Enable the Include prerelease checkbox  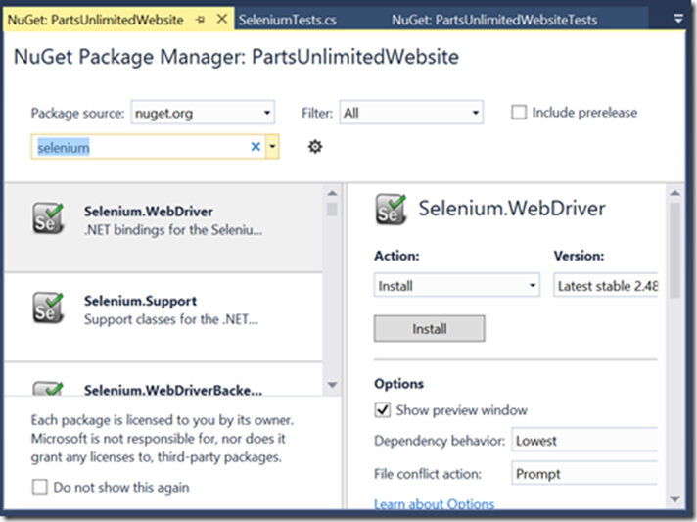tap(519, 112)
